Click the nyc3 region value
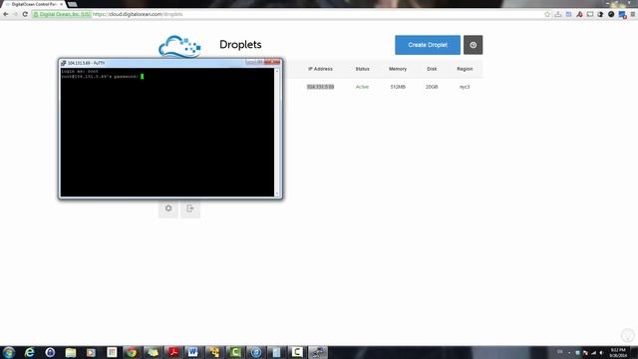The image size is (638, 359). 465,87
